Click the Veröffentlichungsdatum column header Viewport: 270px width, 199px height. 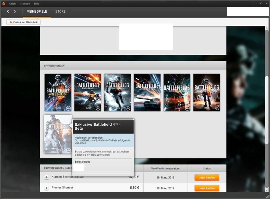pos(165,169)
